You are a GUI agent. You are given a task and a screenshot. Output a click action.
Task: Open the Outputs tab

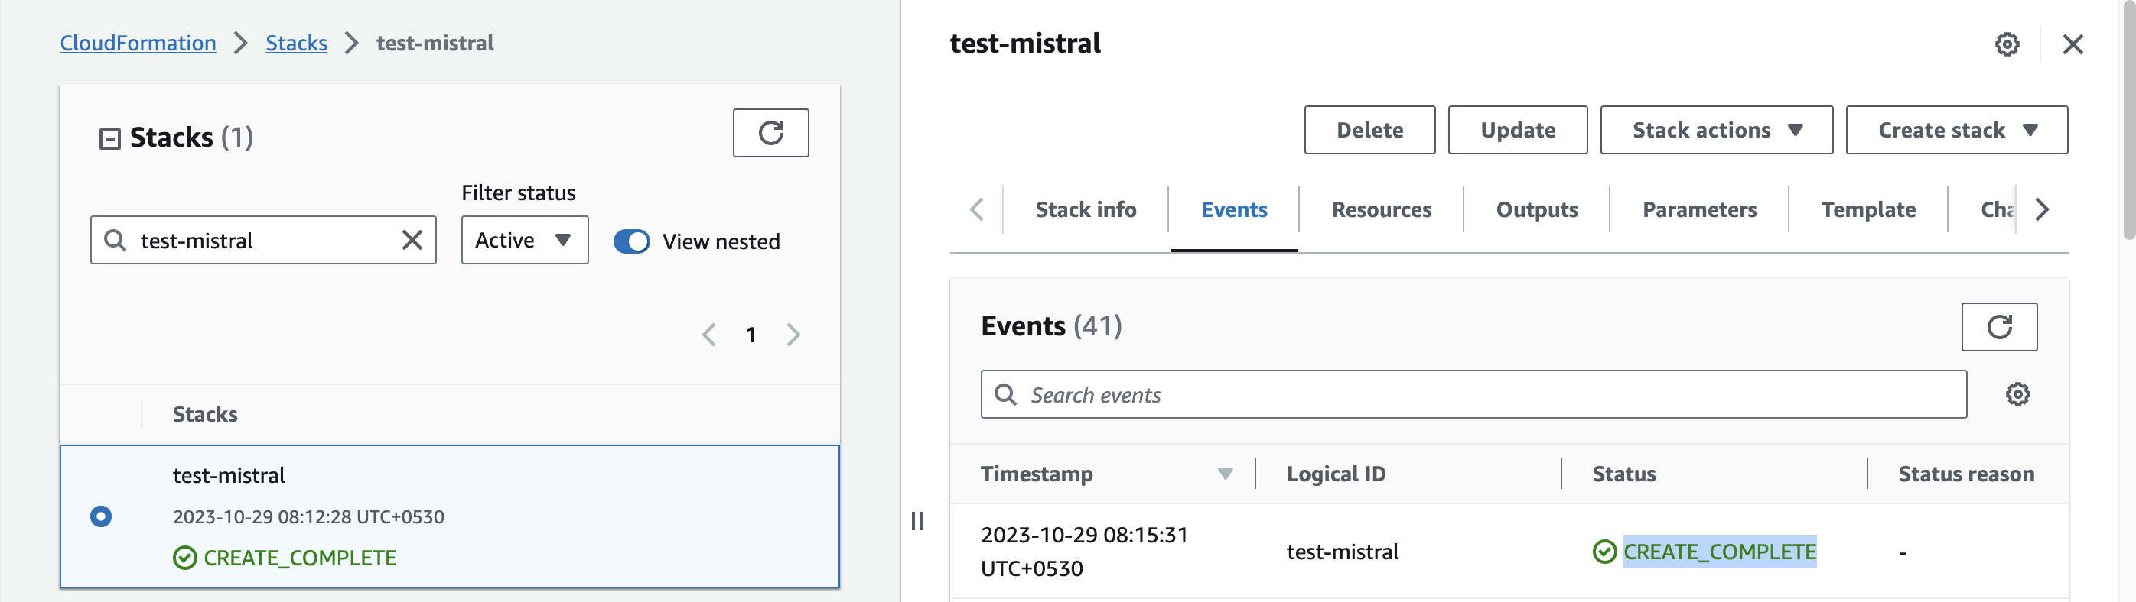pos(1535,209)
